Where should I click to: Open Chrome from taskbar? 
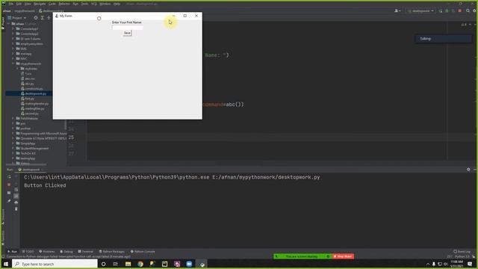140,264
